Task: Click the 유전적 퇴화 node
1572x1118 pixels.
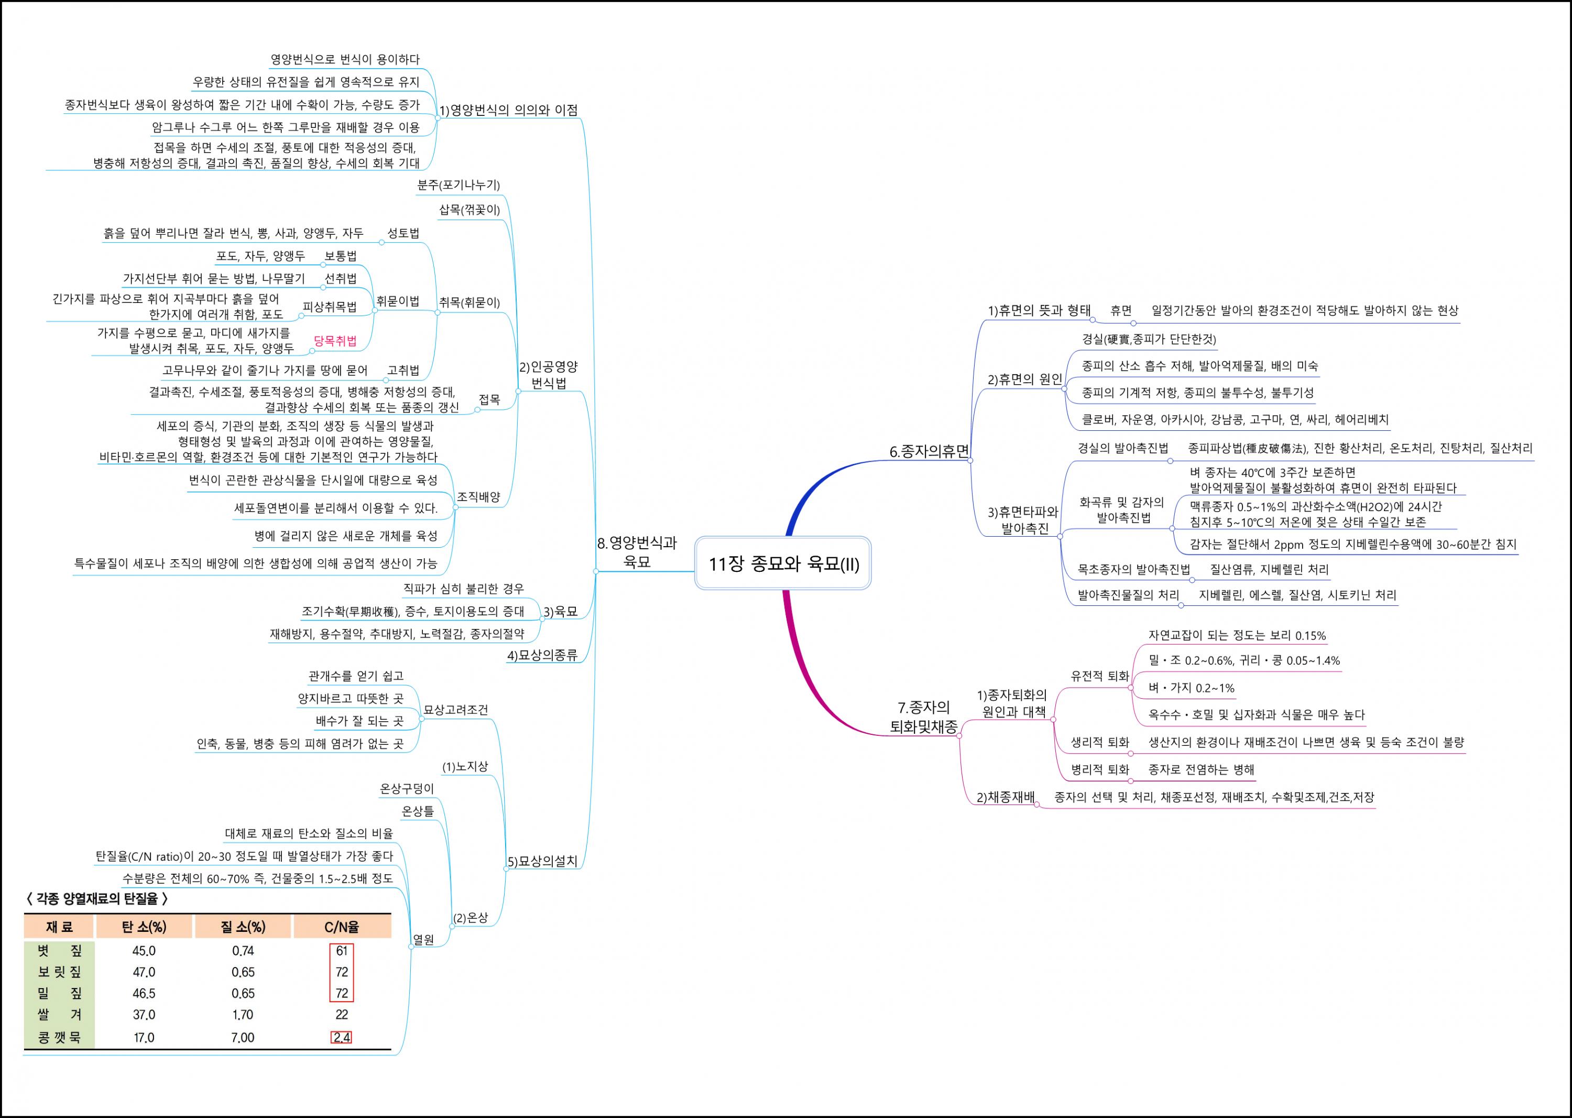Action: (1100, 676)
